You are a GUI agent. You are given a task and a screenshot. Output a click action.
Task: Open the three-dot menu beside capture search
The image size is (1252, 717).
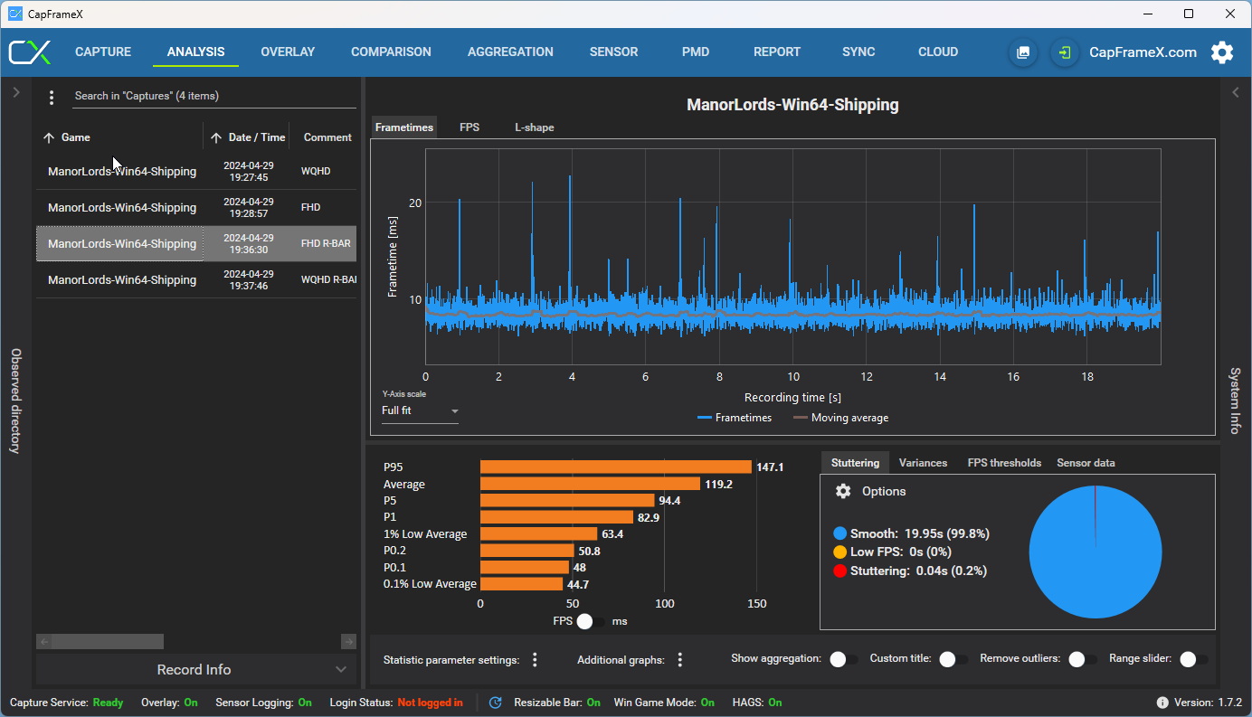pos(52,97)
